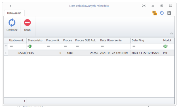This screenshot has height=107, width=177.
Task: Click the blue undo arrow icon
Action: pyautogui.click(x=162, y=13)
